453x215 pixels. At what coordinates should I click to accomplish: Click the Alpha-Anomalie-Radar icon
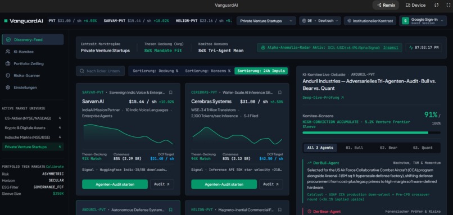point(263,48)
